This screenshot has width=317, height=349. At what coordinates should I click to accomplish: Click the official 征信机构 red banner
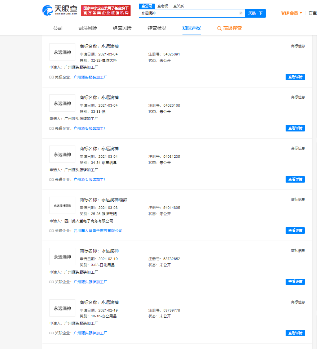tap(106, 11)
